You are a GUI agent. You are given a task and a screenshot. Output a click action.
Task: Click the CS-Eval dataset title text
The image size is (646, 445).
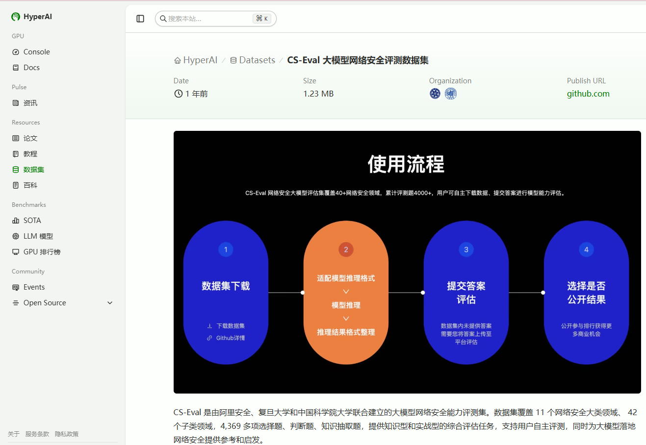tap(358, 60)
